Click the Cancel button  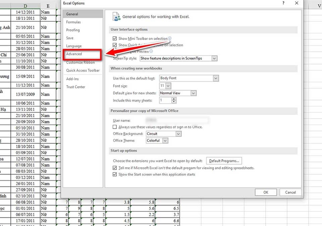point(290,192)
